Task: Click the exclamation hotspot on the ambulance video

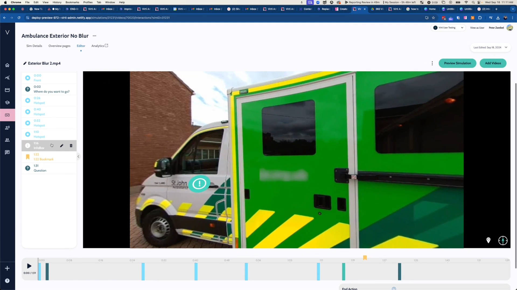Action: point(199,184)
